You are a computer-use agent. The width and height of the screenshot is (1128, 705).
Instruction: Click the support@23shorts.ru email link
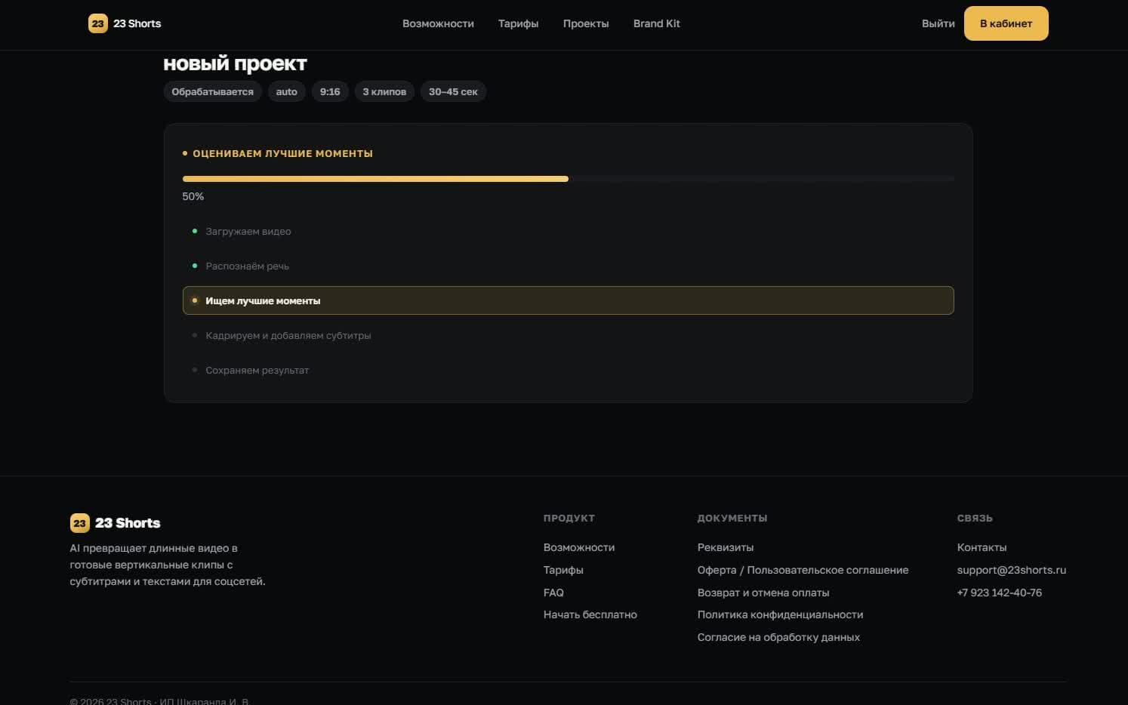[1012, 570]
